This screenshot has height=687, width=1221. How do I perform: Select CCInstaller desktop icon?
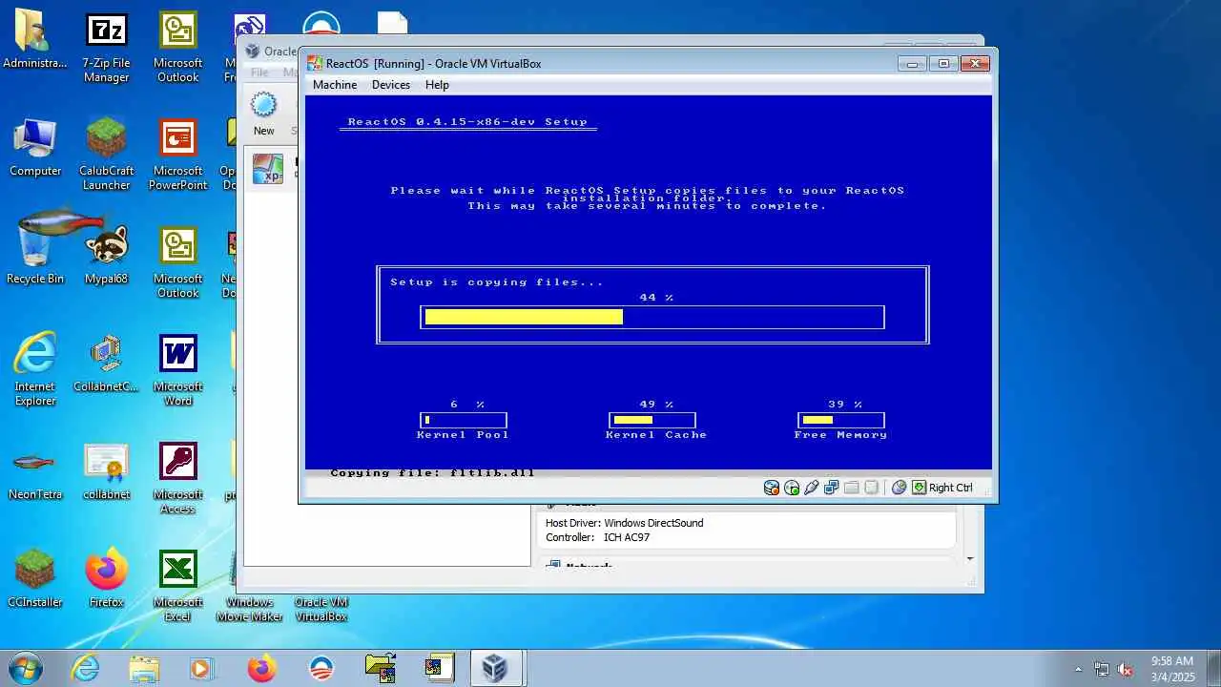35,579
